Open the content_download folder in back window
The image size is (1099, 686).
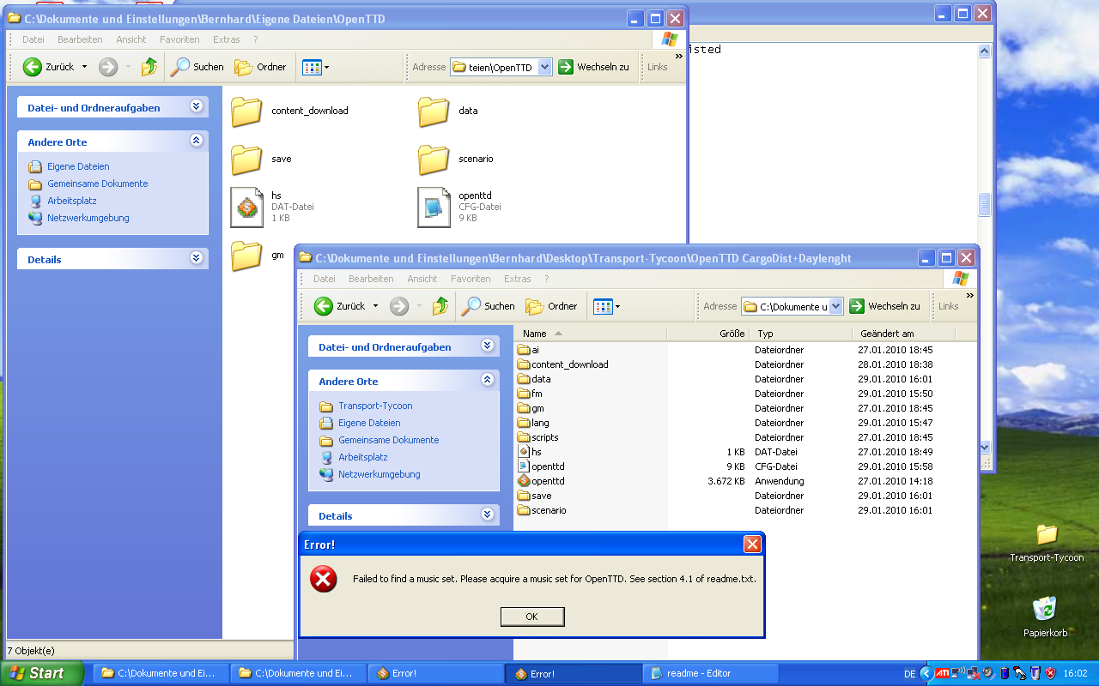pos(246,111)
